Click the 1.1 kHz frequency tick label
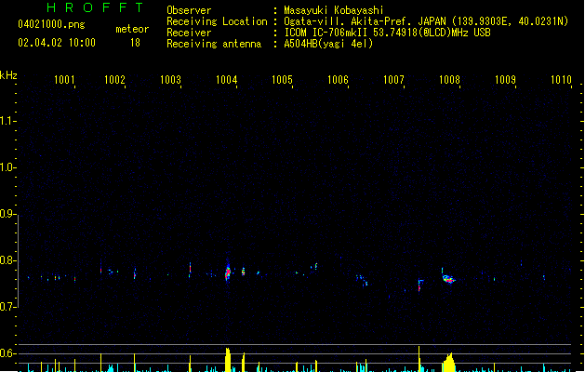 7,121
